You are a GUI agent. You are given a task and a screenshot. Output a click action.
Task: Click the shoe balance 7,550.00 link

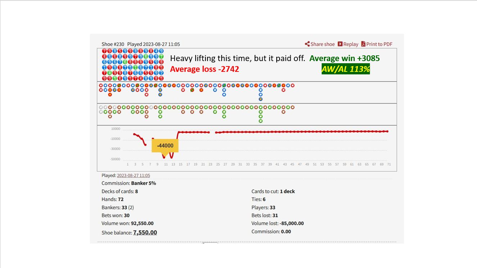tap(145, 232)
